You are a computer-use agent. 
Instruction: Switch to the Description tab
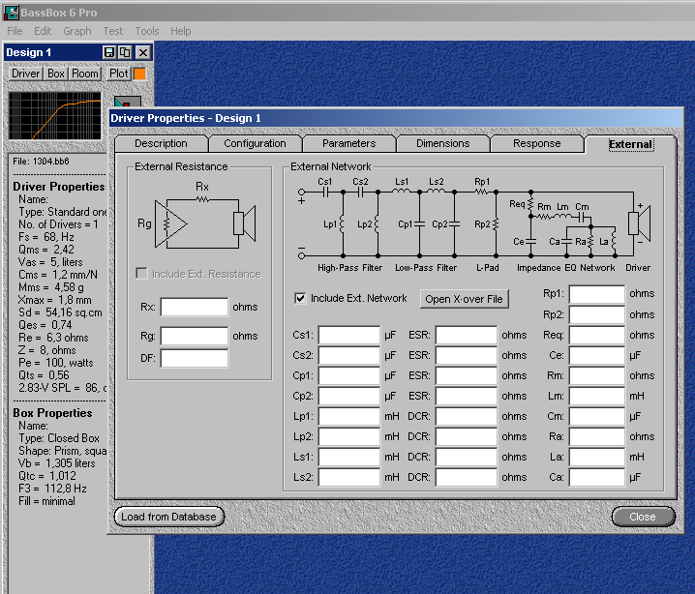click(161, 143)
